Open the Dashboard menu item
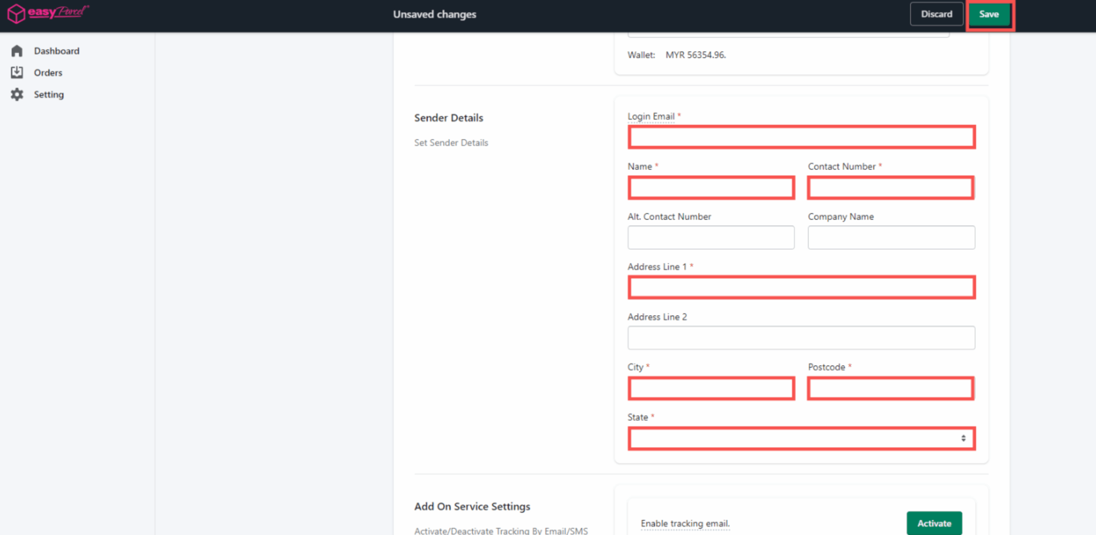 57,51
